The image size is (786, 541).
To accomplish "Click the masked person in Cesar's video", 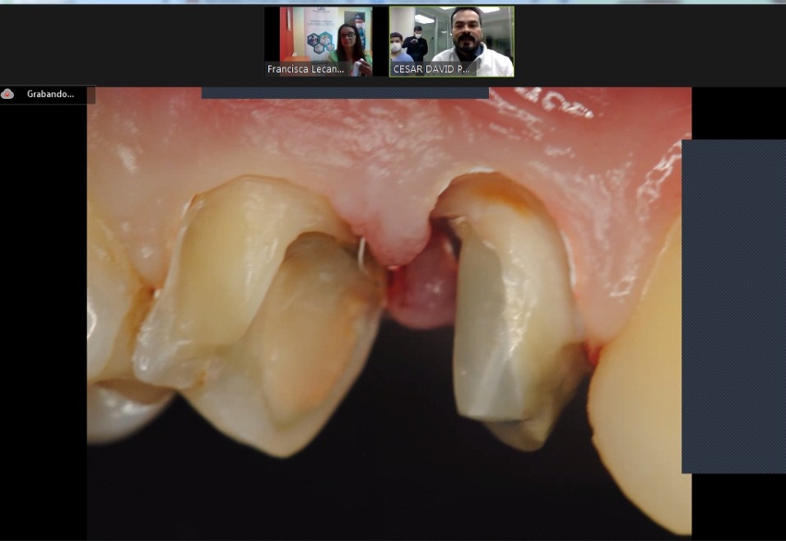I will coord(396,44).
